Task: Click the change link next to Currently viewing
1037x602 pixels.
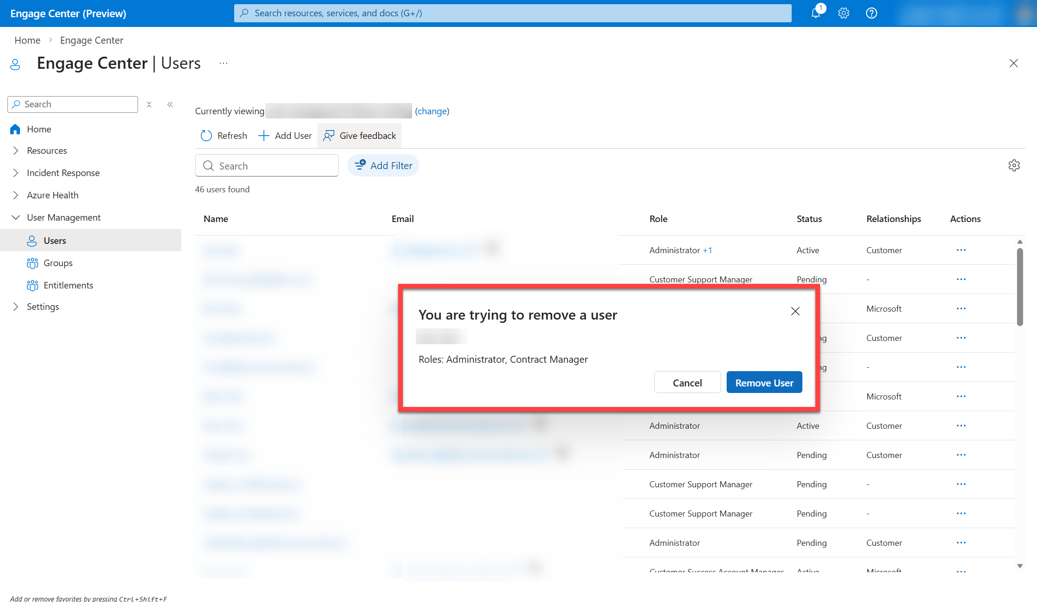Action: [x=432, y=111]
